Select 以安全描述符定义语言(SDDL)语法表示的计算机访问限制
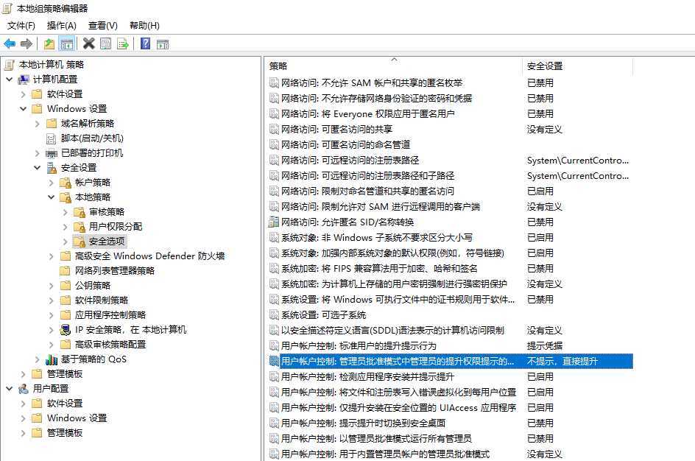 coord(392,331)
